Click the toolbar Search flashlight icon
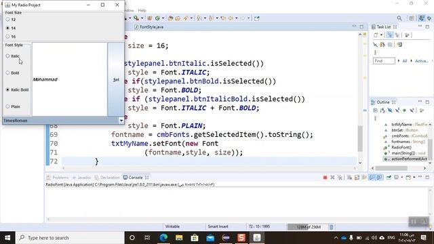The width and height of the screenshot is (434, 244). 185,18
